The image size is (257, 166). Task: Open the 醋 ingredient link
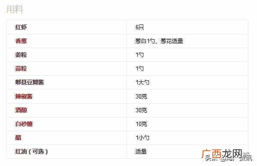[x=18, y=138]
